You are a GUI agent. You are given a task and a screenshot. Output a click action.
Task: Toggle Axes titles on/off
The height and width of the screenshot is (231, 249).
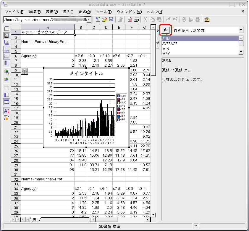click(x=7, y=42)
